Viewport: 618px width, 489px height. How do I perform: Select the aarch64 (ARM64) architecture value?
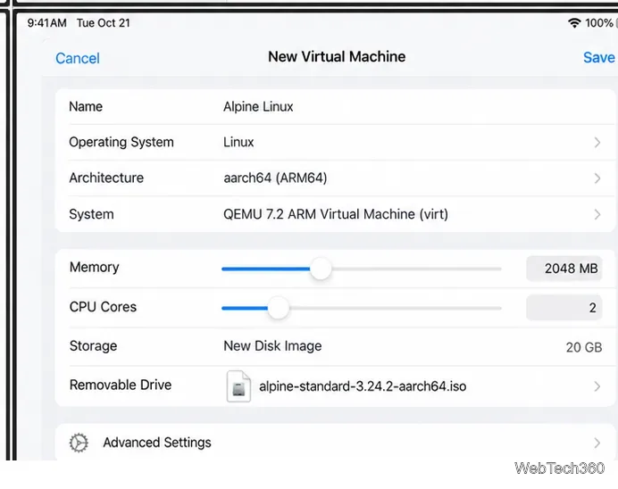tap(275, 178)
